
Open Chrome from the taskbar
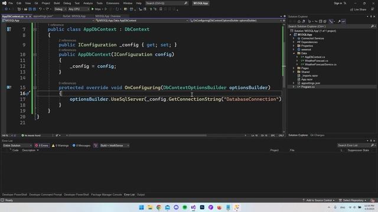pos(159,207)
